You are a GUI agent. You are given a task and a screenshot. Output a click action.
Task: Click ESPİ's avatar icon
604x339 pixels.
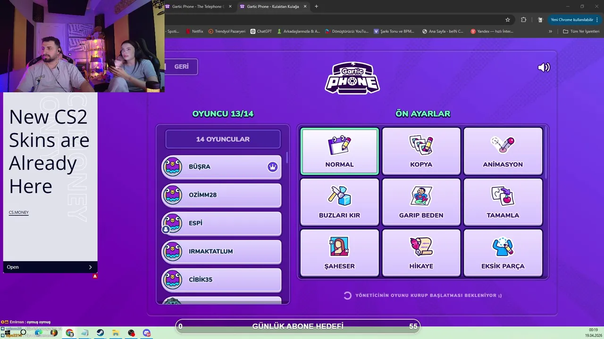[x=172, y=223]
